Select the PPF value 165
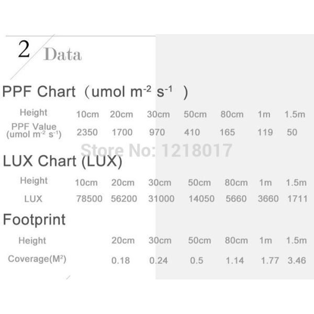The width and height of the screenshot is (314, 314). coord(227,132)
